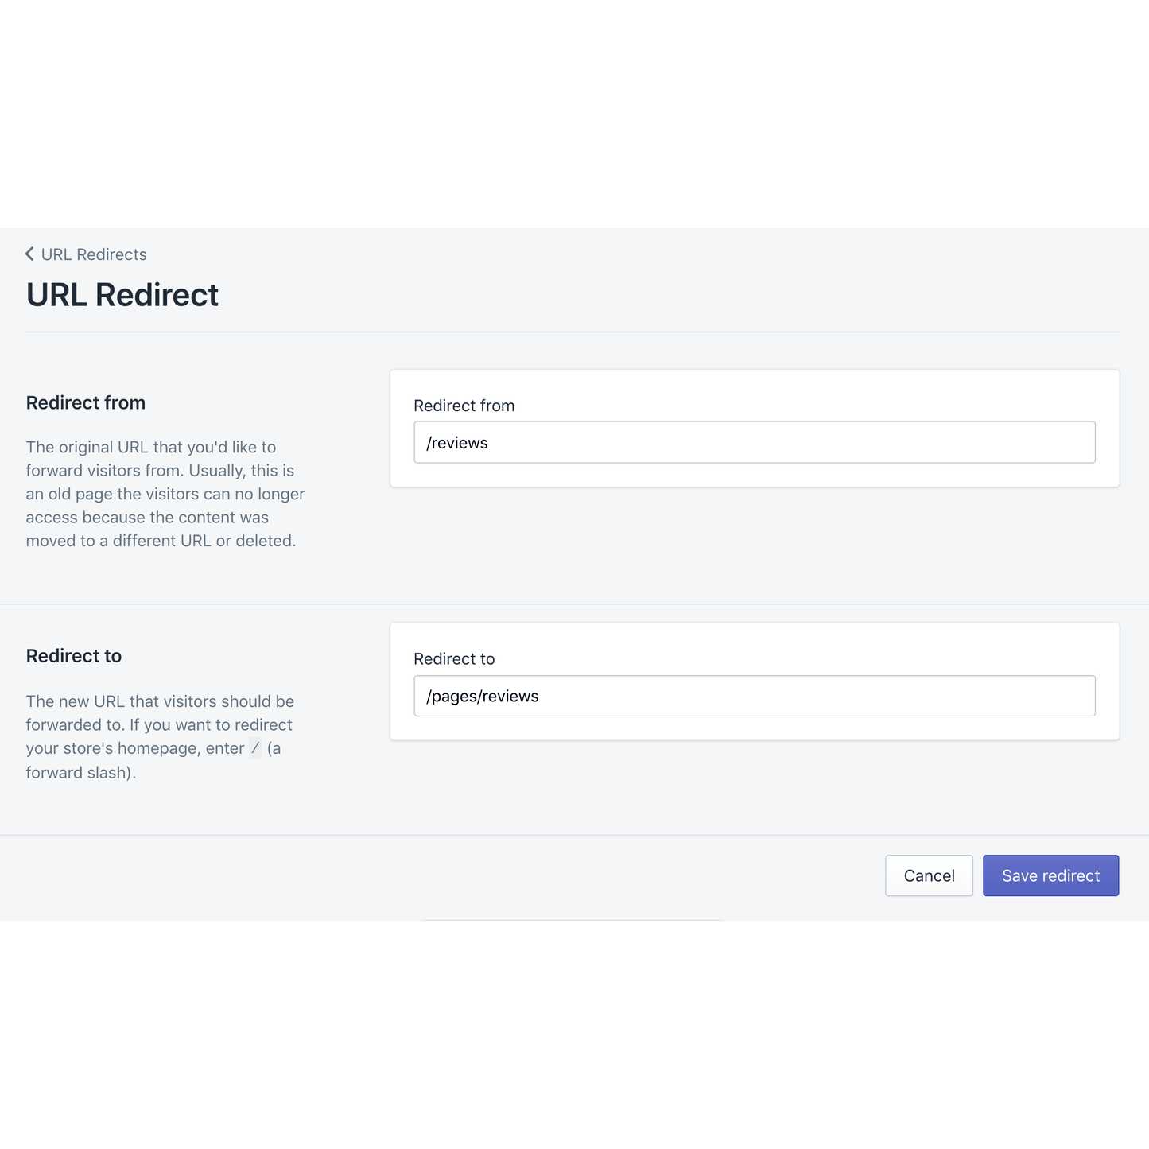This screenshot has height=1149, width=1149.
Task: Click 'Usually' in the Redirect from description
Action: (215, 471)
